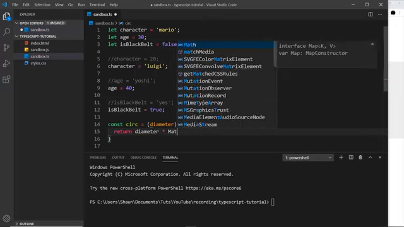Open the Help menu
404x227 pixels.
pyautogui.click(x=114, y=4)
